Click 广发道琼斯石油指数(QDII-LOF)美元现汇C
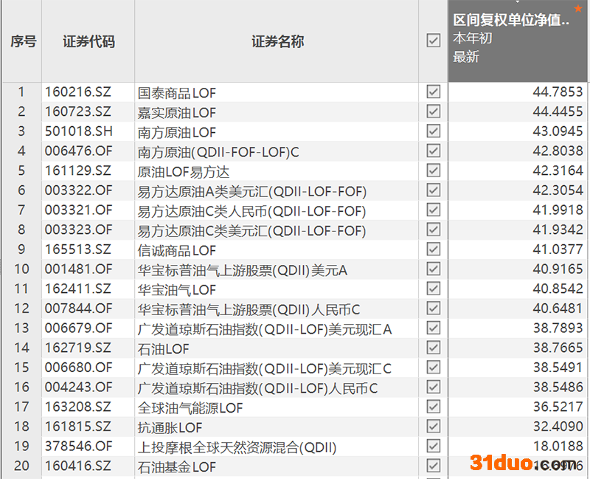 265,369
